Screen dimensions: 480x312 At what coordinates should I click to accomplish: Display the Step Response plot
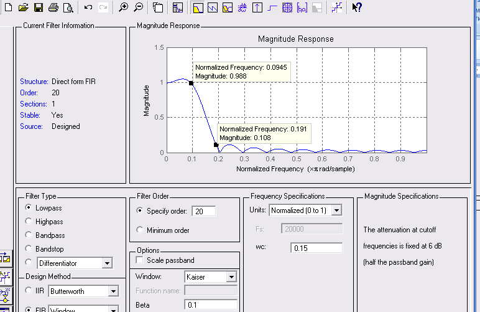point(272,7)
